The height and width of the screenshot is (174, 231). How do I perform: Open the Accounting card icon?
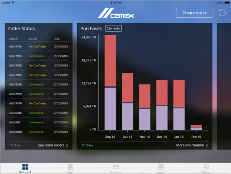(115, 167)
